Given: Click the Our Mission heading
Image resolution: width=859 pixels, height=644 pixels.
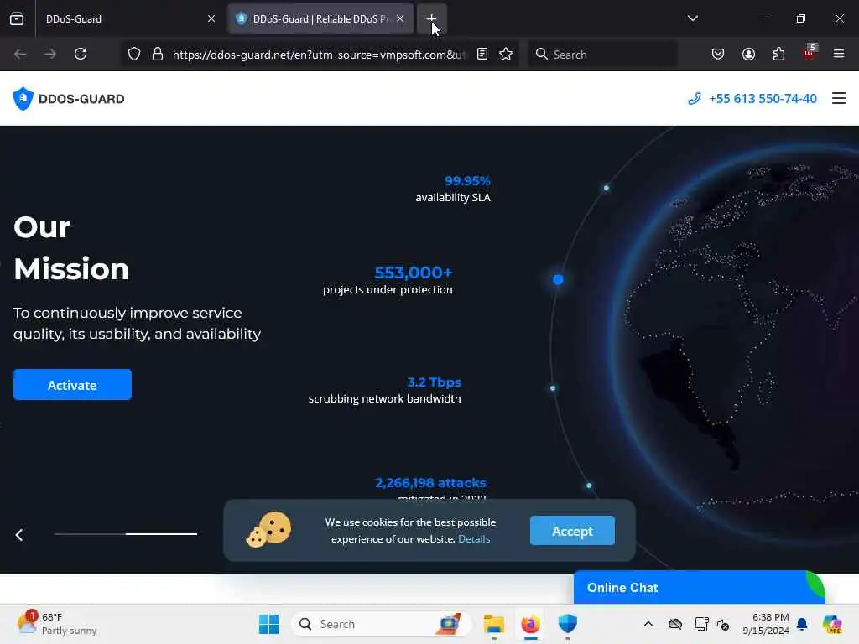Looking at the screenshot, I should point(71,248).
